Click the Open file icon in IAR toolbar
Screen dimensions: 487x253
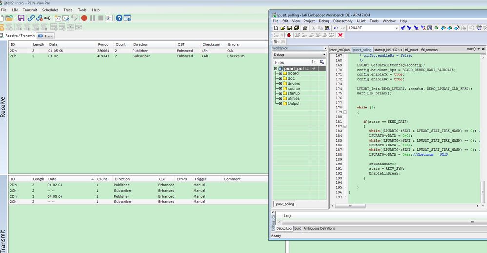tap(283, 28)
